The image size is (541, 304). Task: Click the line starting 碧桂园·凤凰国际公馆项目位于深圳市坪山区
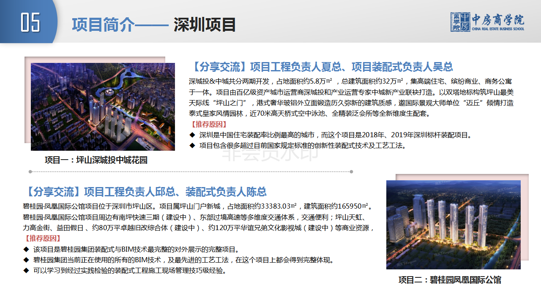197,206
